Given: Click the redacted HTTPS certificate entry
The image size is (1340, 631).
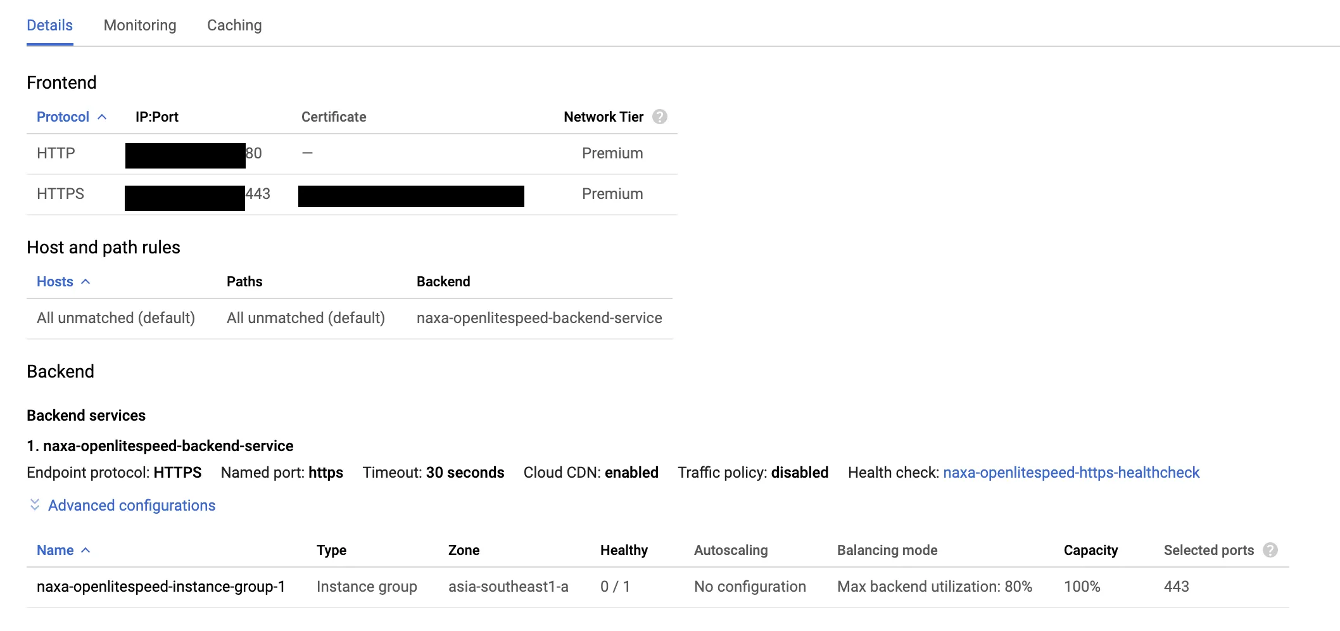Looking at the screenshot, I should click(x=411, y=196).
